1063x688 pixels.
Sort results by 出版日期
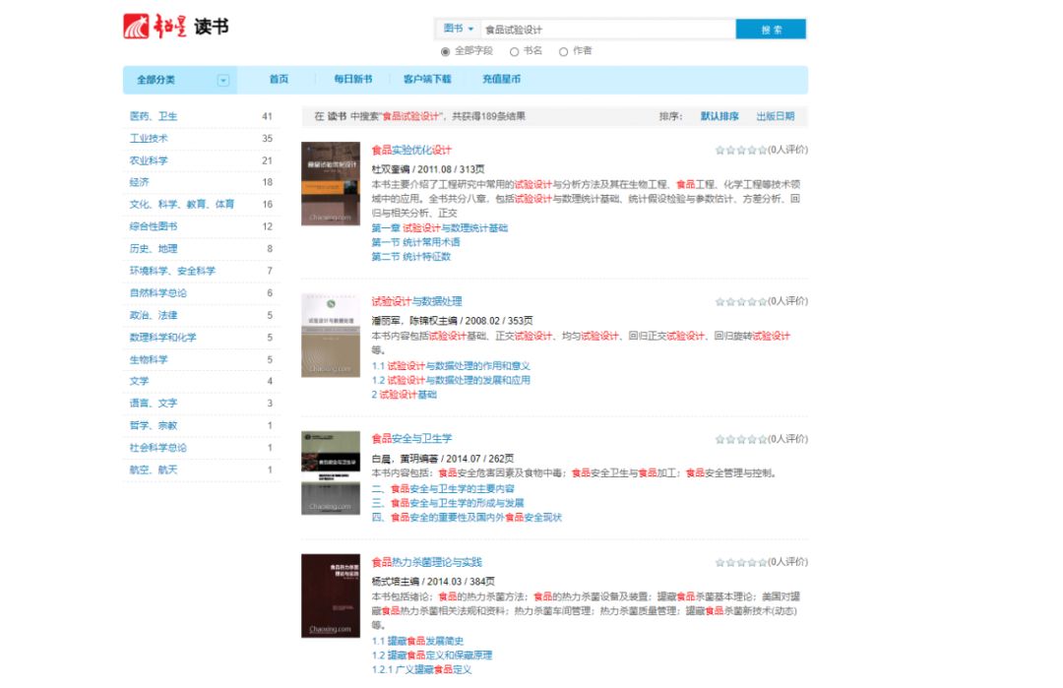coord(775,116)
